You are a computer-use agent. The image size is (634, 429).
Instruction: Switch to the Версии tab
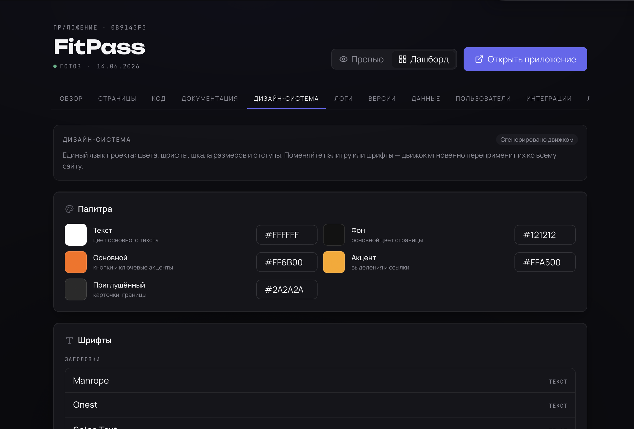[x=382, y=98]
